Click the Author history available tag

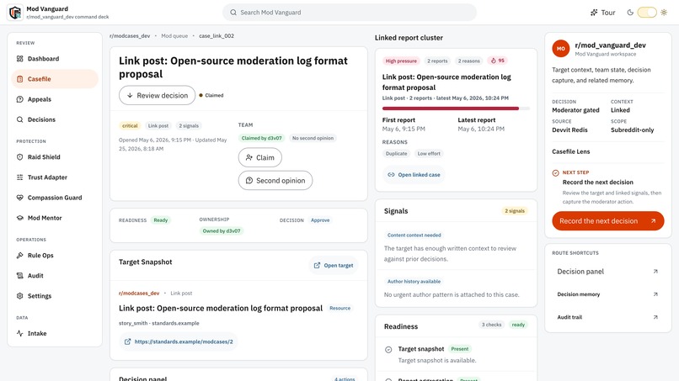414,282
